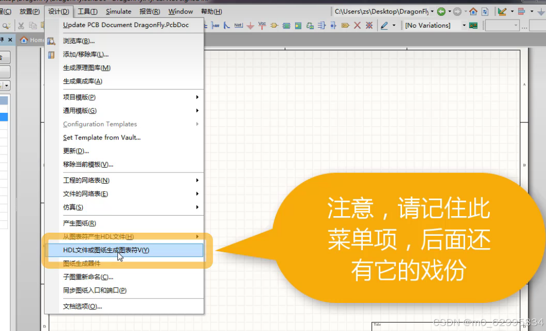
Task: Click the Place Sheet Symbol icon
Action: coord(286,26)
